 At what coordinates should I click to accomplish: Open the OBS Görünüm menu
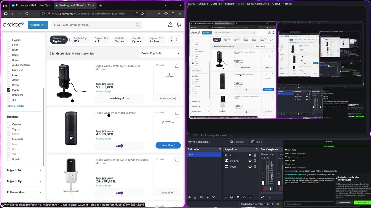tap(216, 4)
